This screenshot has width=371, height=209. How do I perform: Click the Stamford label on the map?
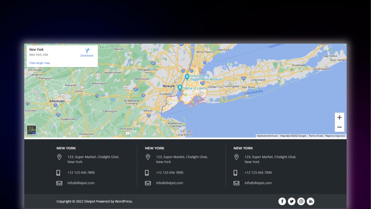click(x=223, y=50)
